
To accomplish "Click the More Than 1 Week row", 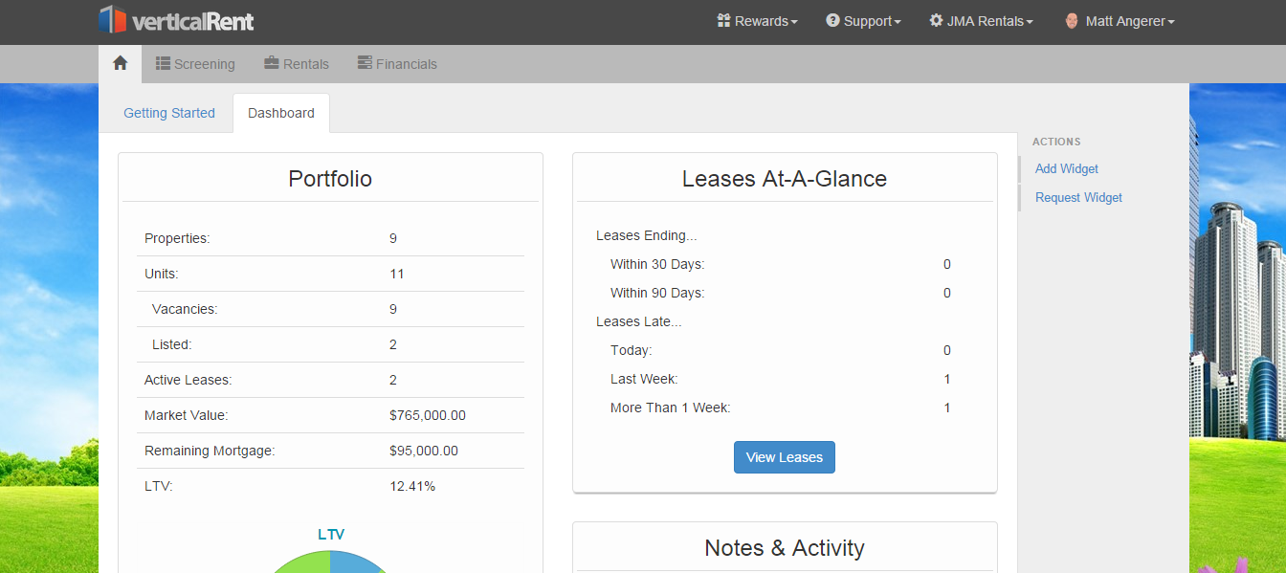I will (x=785, y=408).
